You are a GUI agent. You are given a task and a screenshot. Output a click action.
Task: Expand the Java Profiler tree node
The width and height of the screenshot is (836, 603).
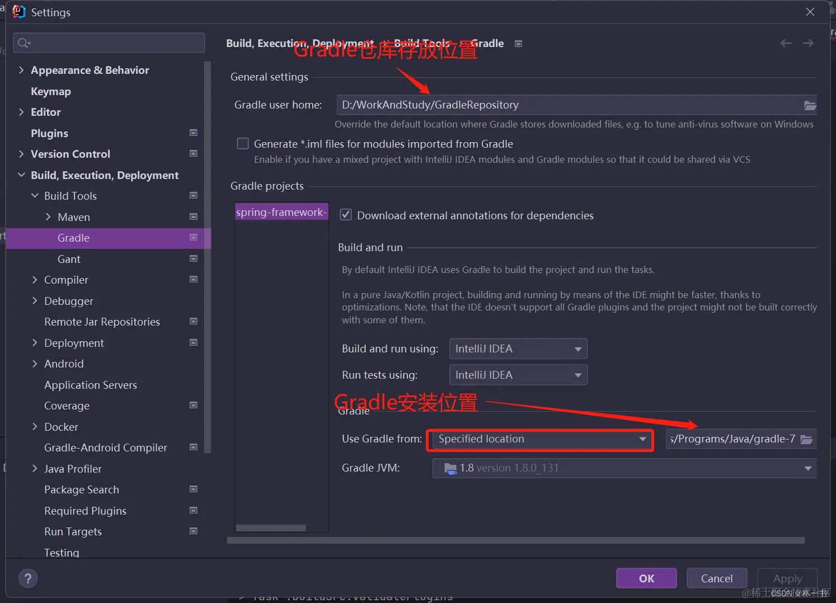pyautogui.click(x=35, y=469)
